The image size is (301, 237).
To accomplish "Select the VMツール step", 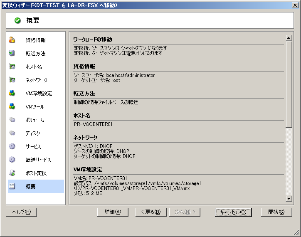I will pyautogui.click(x=35, y=106).
